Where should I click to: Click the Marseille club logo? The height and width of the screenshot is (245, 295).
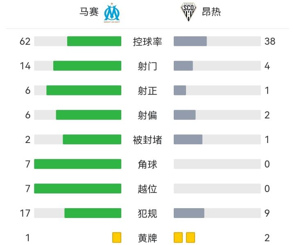[x=112, y=12]
